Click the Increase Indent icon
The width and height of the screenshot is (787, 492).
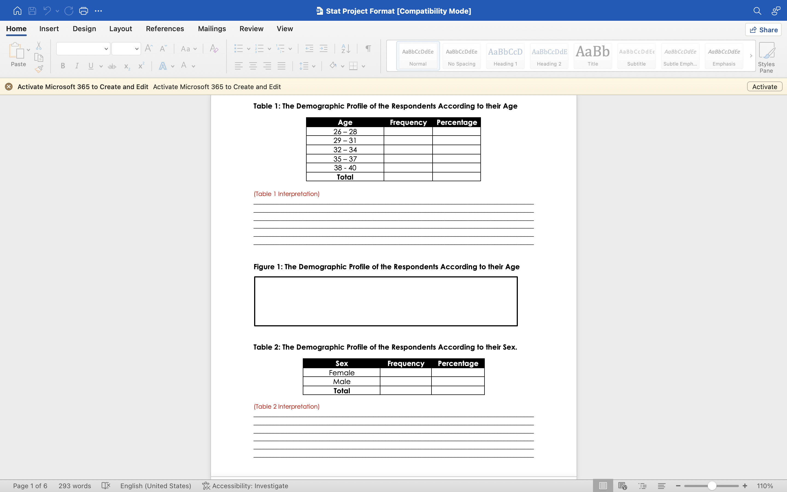click(x=324, y=49)
